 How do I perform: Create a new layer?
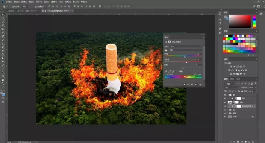[249, 141]
